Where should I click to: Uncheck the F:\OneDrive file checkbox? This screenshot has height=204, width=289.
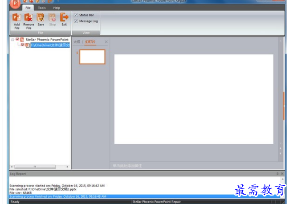[22, 45]
